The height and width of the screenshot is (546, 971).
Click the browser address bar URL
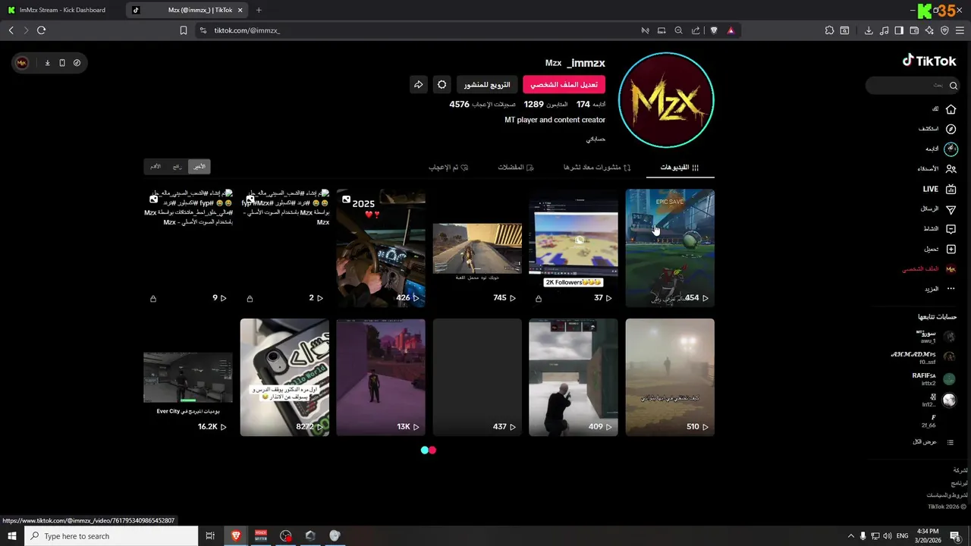[247, 30]
